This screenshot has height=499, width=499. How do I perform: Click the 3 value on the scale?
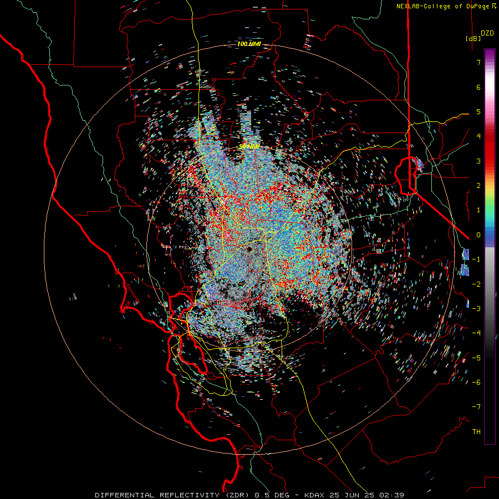(478, 161)
